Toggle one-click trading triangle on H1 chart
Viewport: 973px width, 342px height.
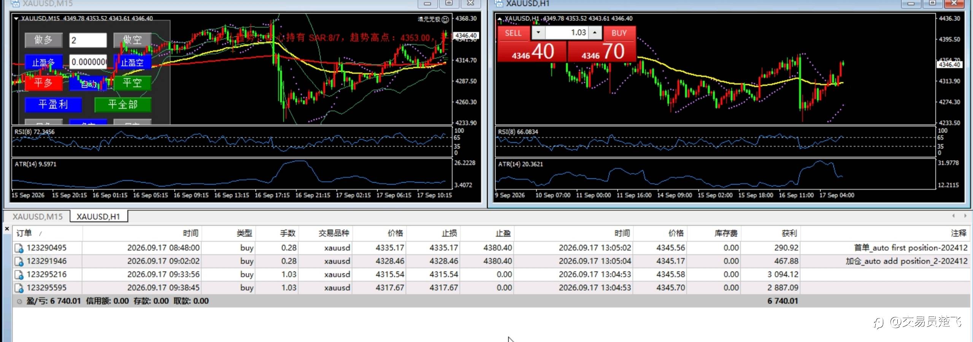coord(500,19)
